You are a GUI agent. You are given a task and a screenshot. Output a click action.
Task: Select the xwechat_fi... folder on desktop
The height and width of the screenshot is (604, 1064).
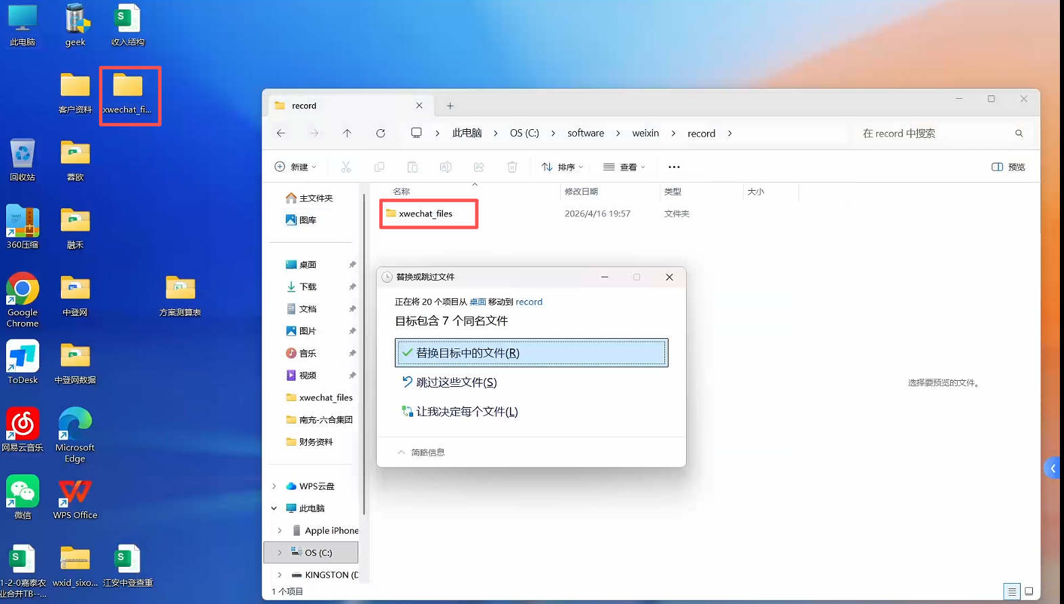pyautogui.click(x=128, y=93)
